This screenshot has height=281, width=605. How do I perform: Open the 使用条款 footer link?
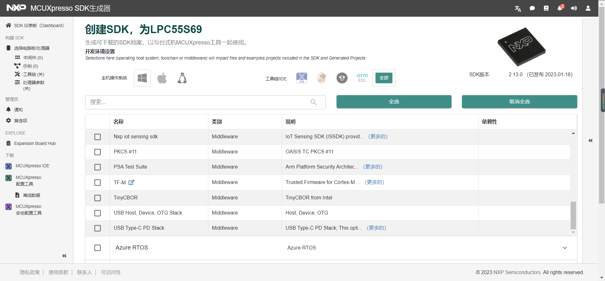coord(58,272)
